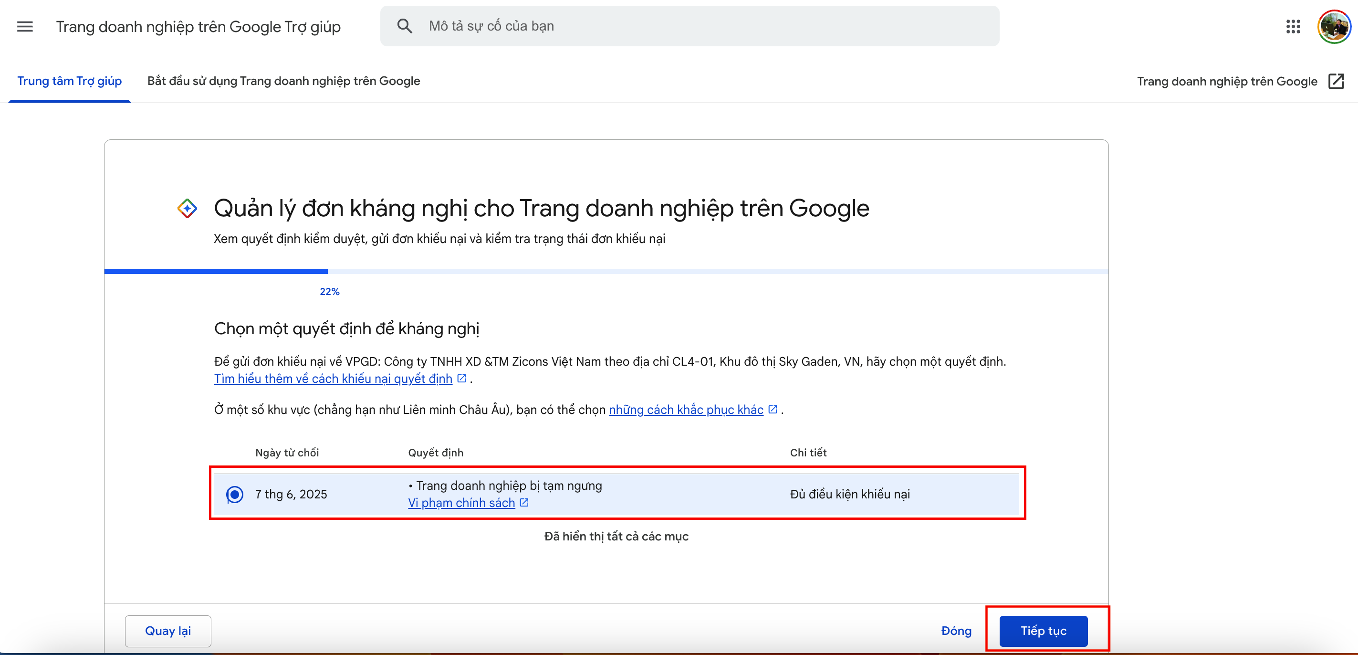
Task: Click the open-in-new icon beside Trang doanh nghiệp trên Google
Action: (x=1337, y=81)
